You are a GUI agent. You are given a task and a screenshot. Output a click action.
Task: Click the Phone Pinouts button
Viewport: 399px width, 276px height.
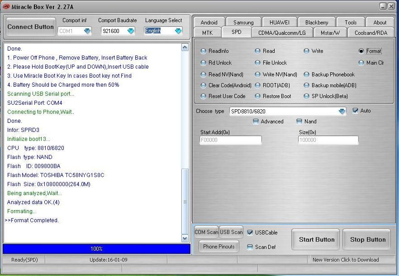tap(219, 247)
